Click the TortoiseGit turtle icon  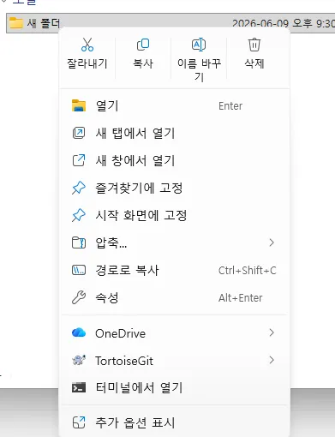click(79, 360)
